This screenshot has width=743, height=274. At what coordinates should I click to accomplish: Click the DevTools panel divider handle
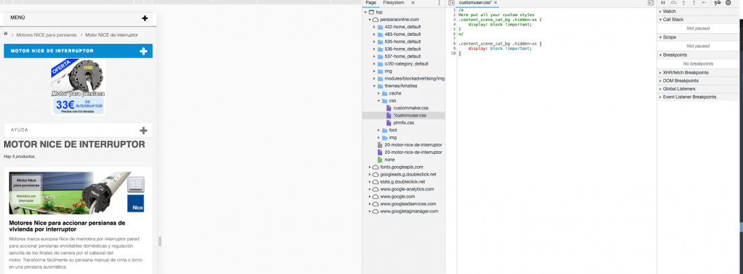159,242
